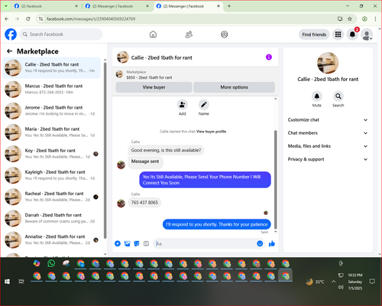Click the phone number message 765 437 8065
The image size is (382, 306).
click(x=144, y=203)
